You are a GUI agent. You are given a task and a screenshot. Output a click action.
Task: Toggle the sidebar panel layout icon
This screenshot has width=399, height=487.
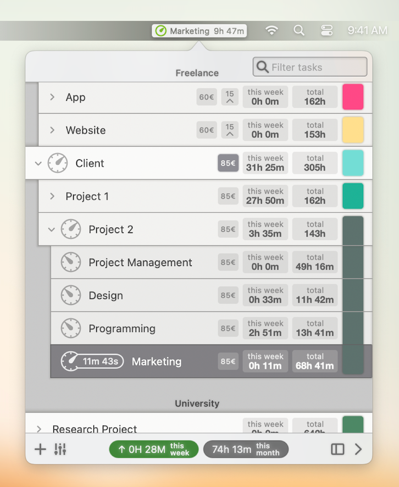[337, 450]
